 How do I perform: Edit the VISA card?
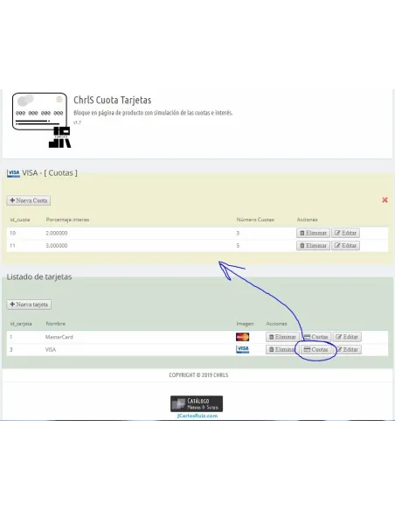pos(348,350)
